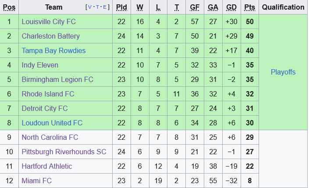
Task: Click the Playoffs qualification link
Action: tap(283, 72)
